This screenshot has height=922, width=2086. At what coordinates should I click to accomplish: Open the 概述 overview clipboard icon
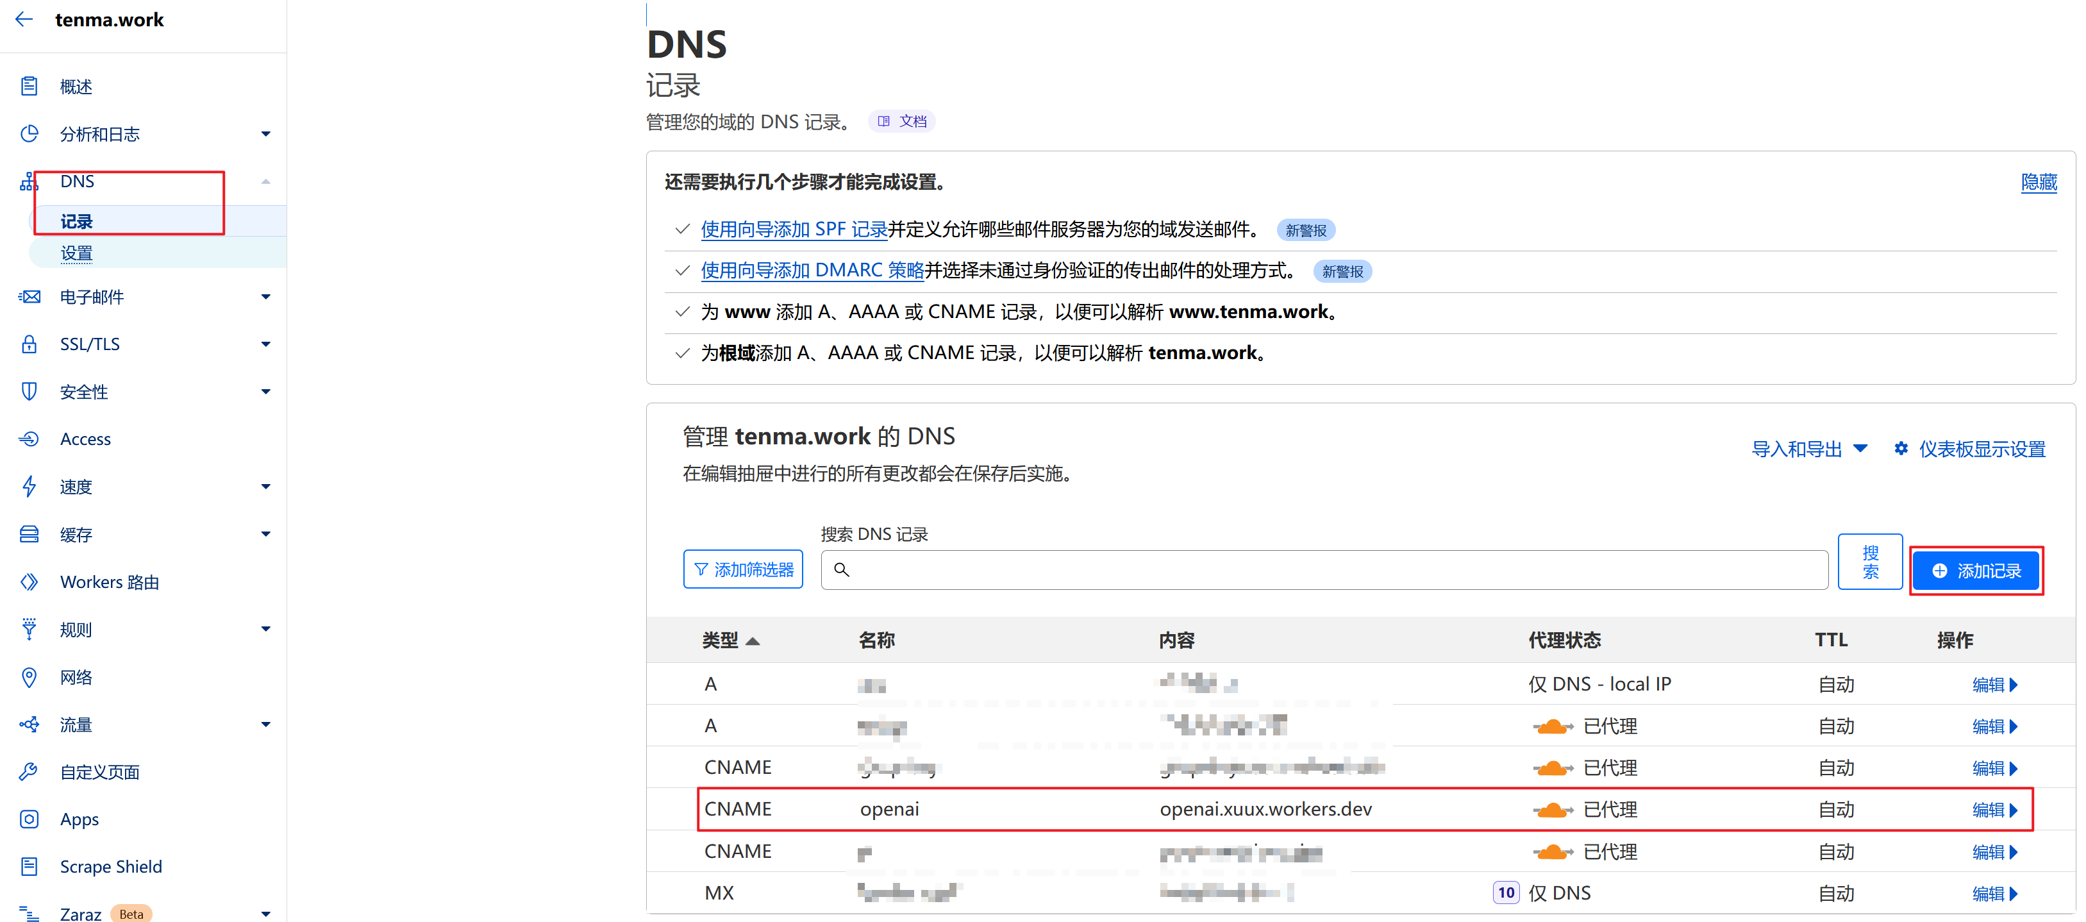29,86
